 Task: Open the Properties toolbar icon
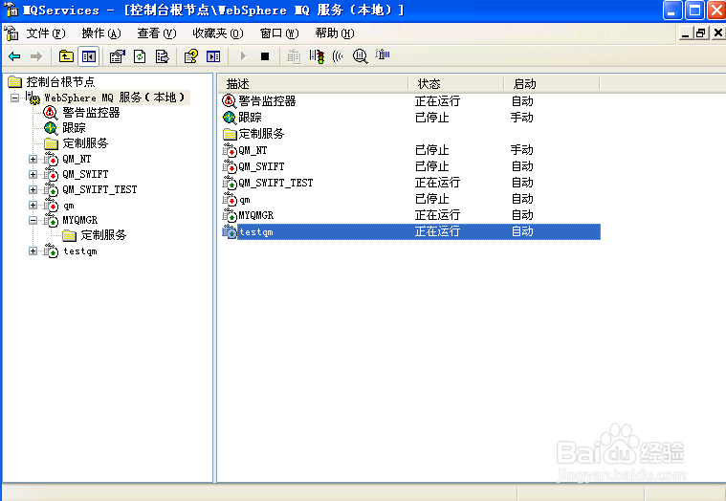117,56
